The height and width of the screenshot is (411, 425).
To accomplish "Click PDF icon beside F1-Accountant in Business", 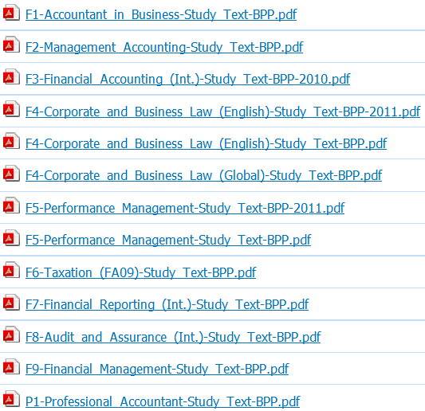I will [11, 13].
